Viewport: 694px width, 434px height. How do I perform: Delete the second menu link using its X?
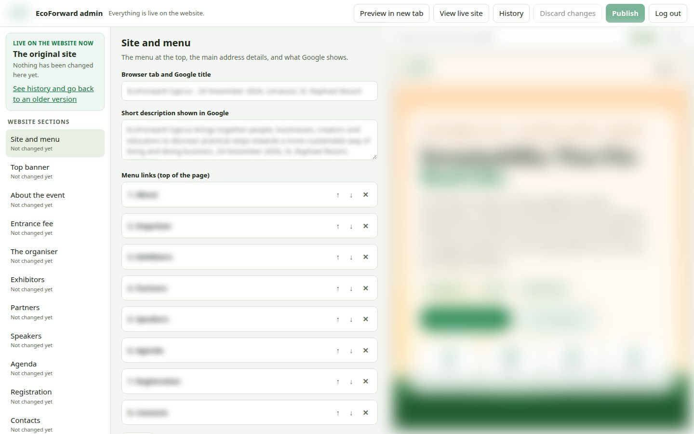click(x=366, y=226)
